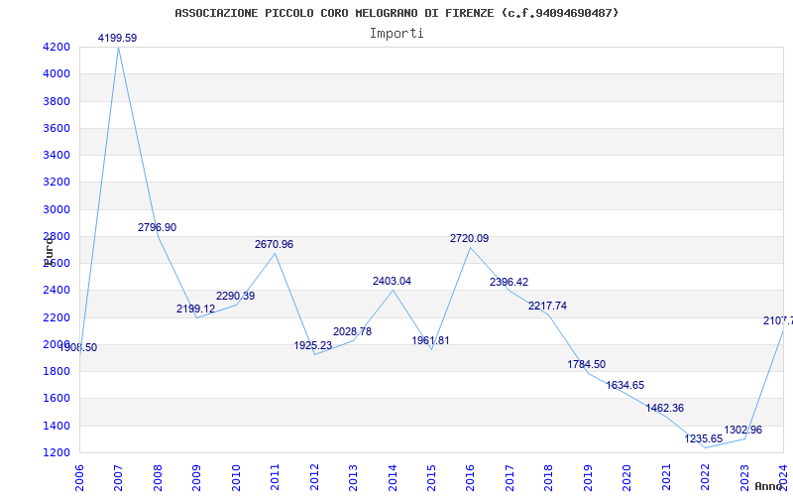793x496 pixels.
Task: Click the 1462.36 data label
Action: click(x=664, y=408)
